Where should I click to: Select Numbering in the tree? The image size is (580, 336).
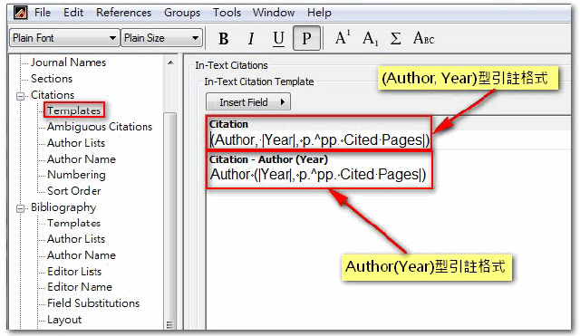click(x=76, y=175)
